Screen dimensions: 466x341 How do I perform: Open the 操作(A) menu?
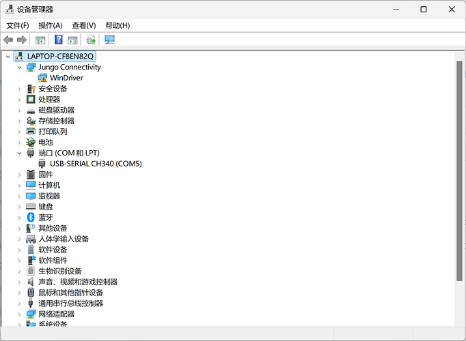tap(50, 25)
